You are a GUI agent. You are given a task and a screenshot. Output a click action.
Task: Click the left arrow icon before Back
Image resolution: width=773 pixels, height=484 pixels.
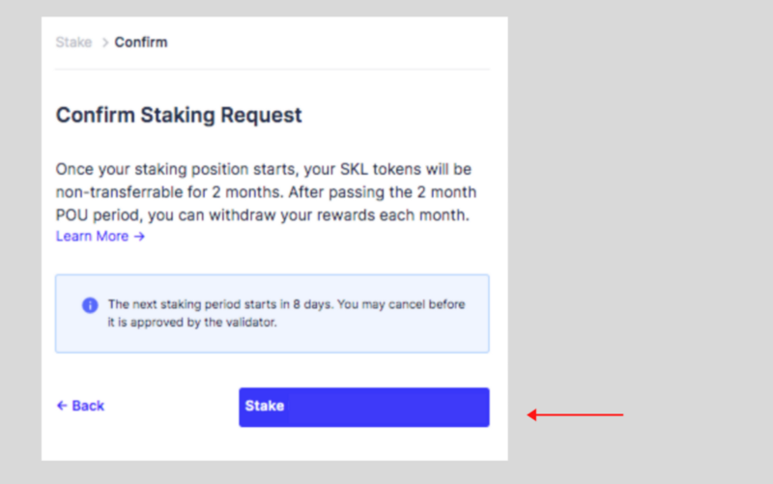point(62,405)
